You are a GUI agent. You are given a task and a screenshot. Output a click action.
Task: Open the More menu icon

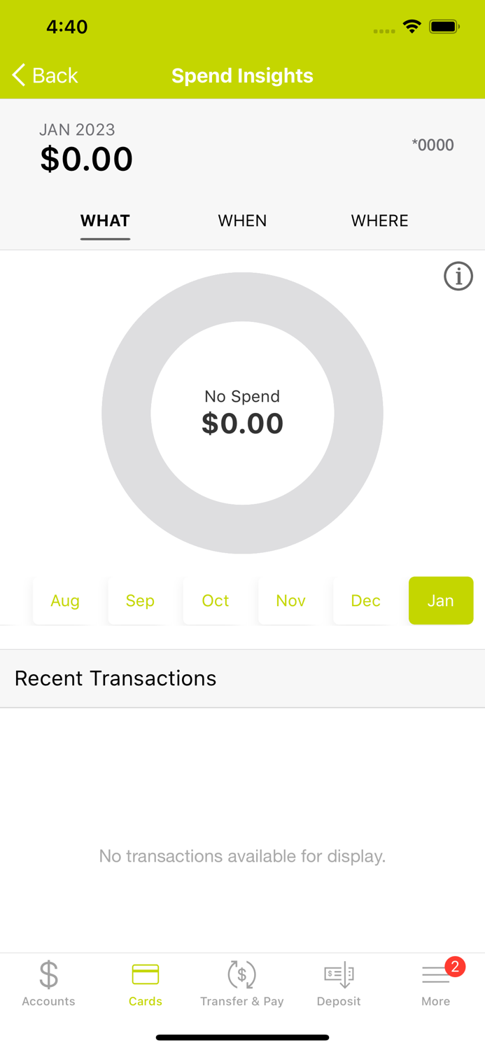tap(435, 974)
